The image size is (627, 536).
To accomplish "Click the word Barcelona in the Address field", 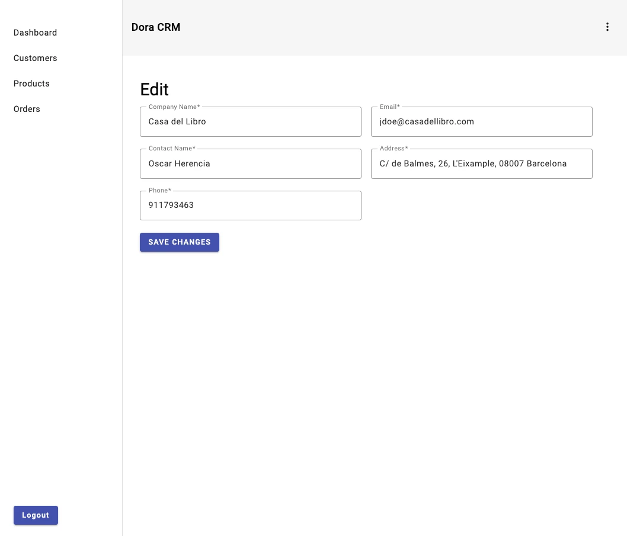I will click(x=546, y=163).
